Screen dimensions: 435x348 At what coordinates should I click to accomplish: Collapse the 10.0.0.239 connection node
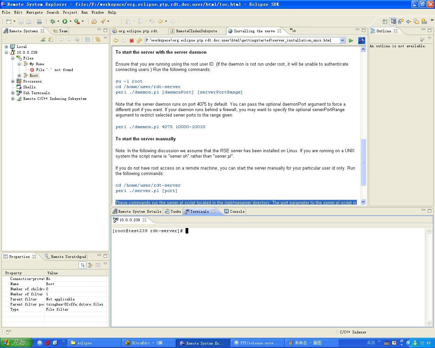(6, 52)
